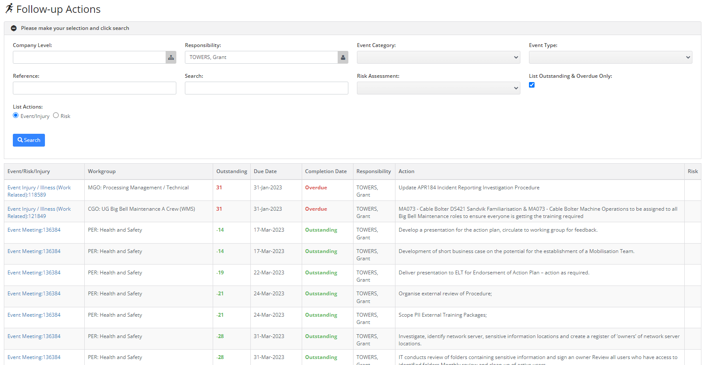Click the Responsibility person picker icon

(x=343, y=57)
